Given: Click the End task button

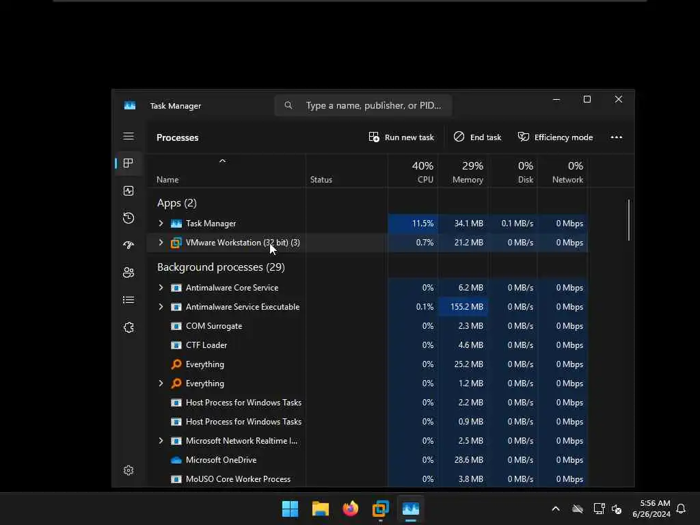Looking at the screenshot, I should (477, 137).
